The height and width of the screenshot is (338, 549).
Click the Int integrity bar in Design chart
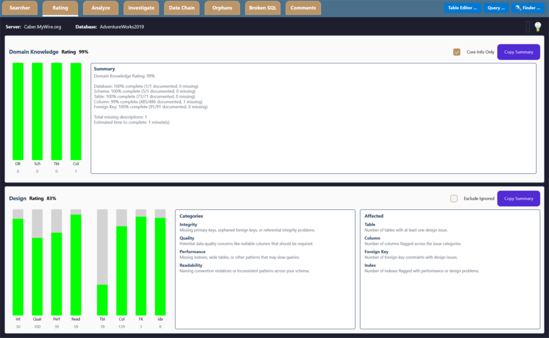click(18, 262)
